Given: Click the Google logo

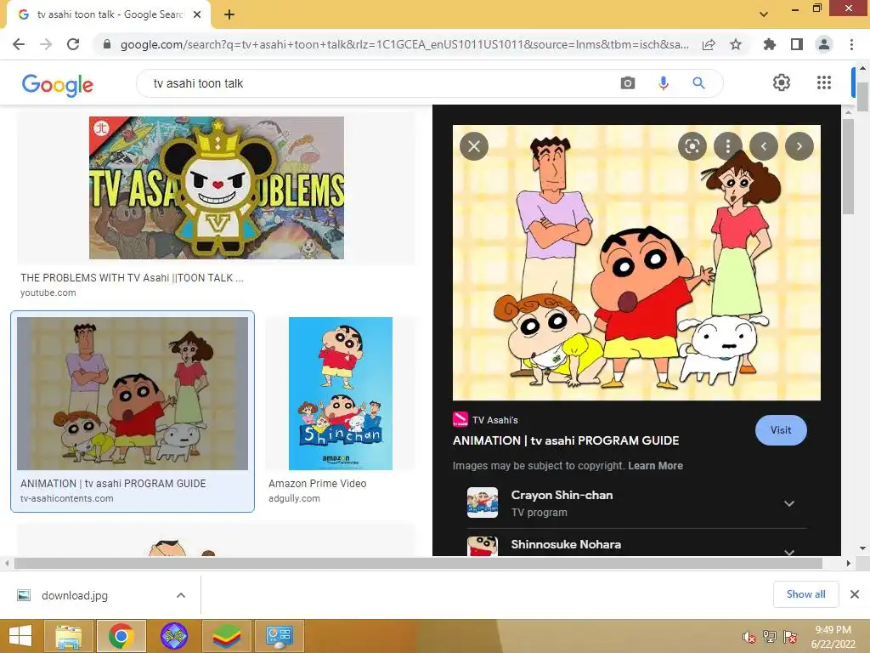Looking at the screenshot, I should [x=57, y=84].
